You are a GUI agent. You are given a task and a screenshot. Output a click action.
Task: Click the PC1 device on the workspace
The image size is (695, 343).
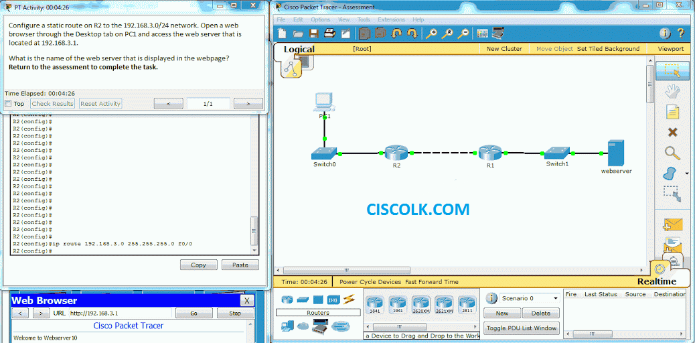(325, 102)
